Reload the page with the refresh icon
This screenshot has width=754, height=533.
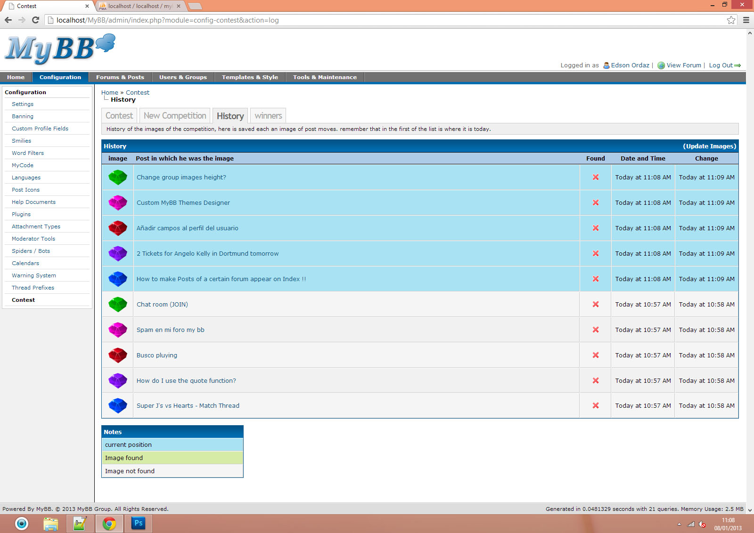(x=35, y=20)
